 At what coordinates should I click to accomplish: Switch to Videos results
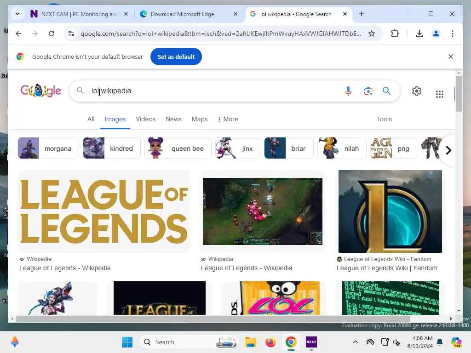(146, 119)
